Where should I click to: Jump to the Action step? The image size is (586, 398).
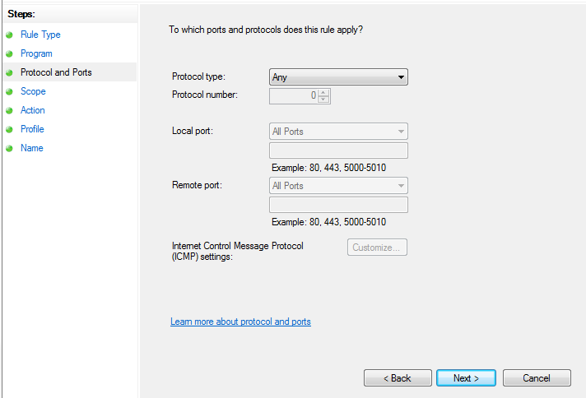click(x=33, y=110)
